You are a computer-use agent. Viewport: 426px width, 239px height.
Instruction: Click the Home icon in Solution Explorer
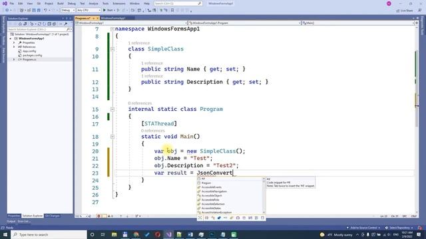click(20, 24)
